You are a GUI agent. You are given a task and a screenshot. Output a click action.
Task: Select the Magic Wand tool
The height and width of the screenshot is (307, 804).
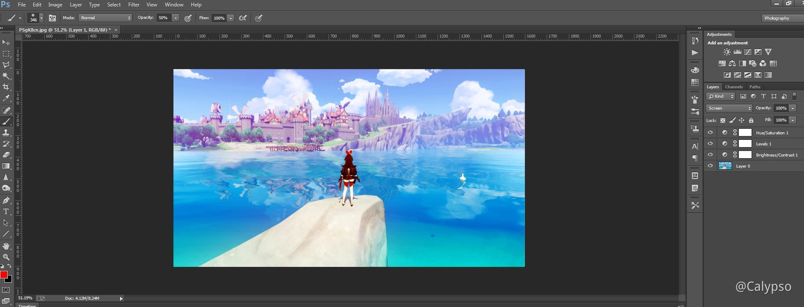coord(6,76)
